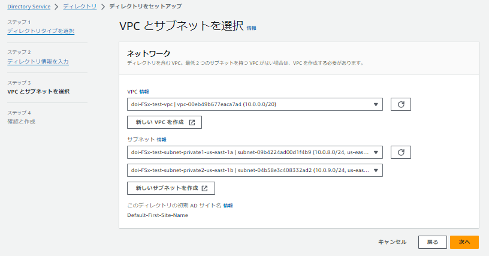Click the ネットワーク section heading
The height and width of the screenshot is (256, 489).
(149, 53)
